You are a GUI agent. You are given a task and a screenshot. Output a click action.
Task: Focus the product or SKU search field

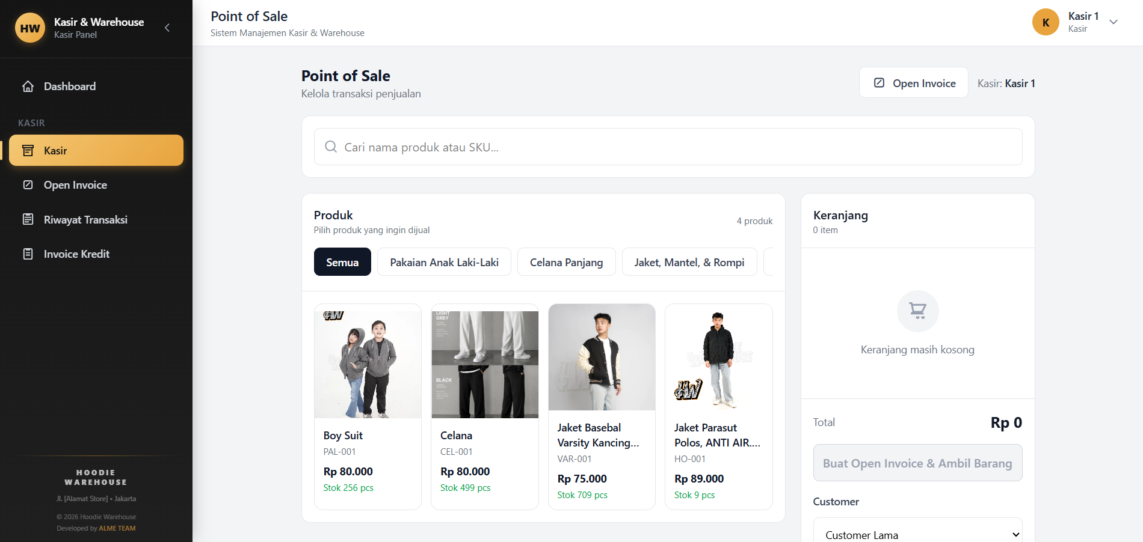668,147
